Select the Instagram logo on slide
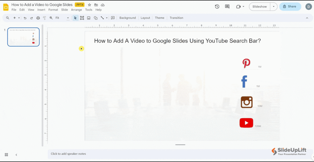The height and width of the screenshot is (162, 314). pos(247,102)
